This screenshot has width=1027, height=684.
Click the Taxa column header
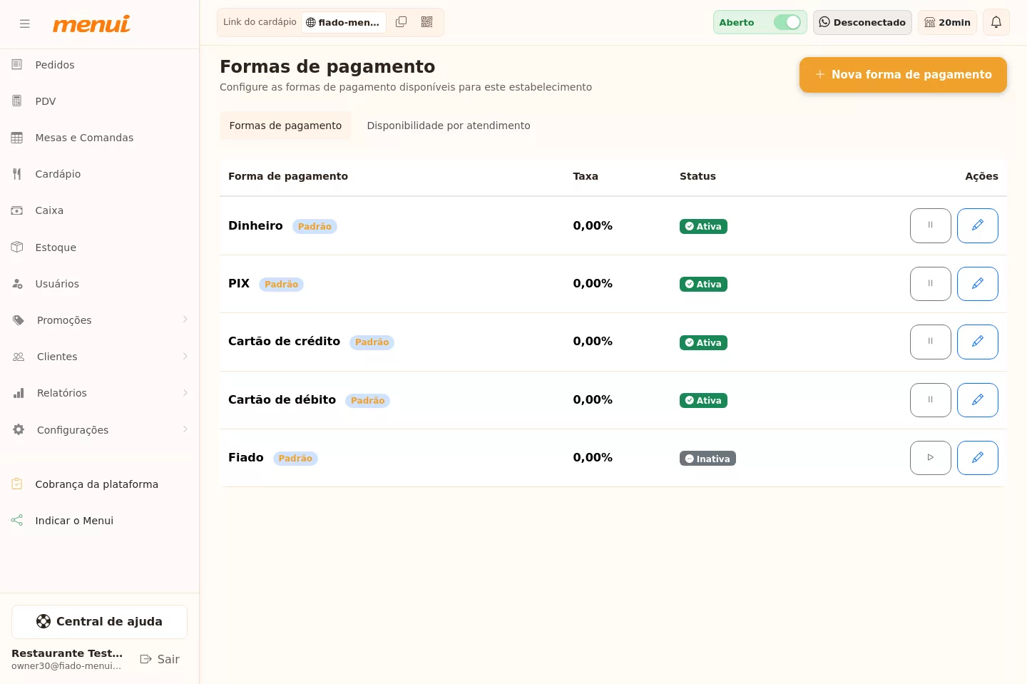point(586,176)
